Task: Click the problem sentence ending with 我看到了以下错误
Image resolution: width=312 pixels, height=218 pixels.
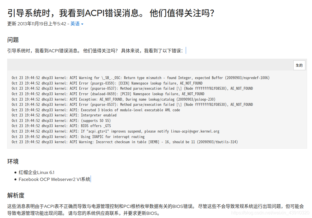Action: [x=95, y=51]
